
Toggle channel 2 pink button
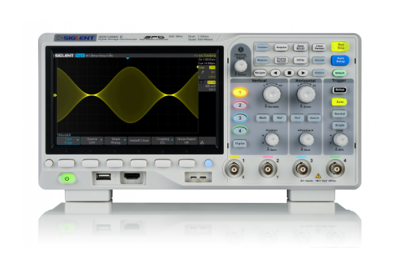pos(240,105)
